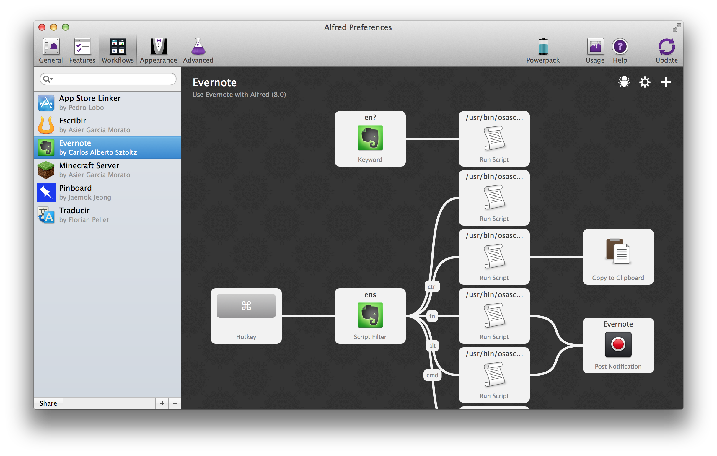Select the Hotkey trigger node

click(246, 316)
